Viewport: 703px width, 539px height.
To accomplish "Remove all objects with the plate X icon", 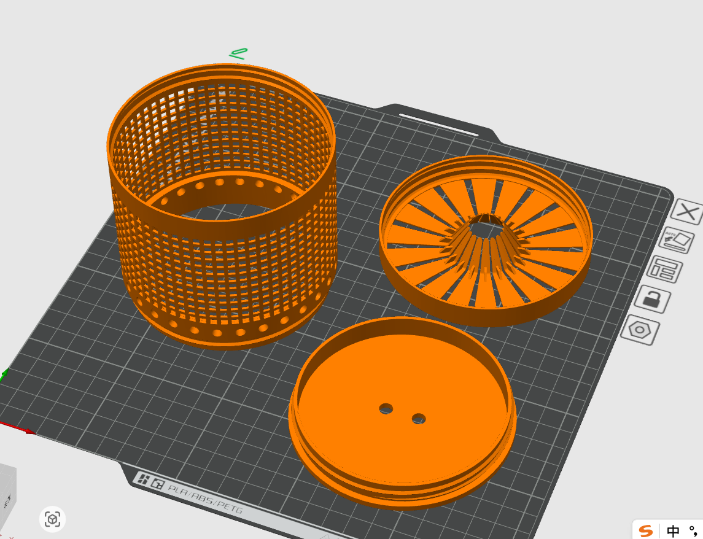I will click(x=687, y=212).
